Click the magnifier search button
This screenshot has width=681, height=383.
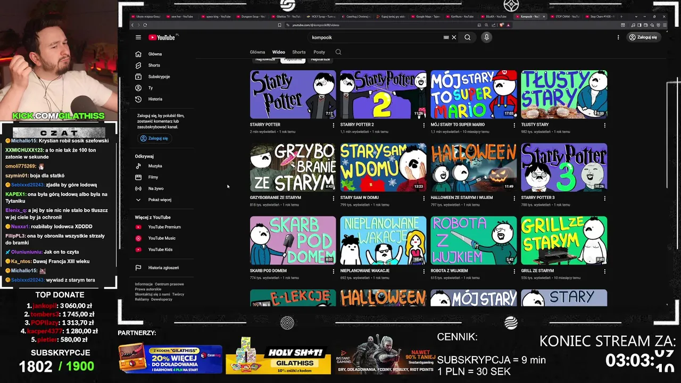click(467, 37)
